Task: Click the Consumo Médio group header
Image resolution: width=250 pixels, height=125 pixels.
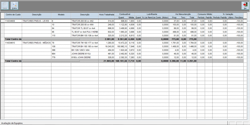Action: 205,14
